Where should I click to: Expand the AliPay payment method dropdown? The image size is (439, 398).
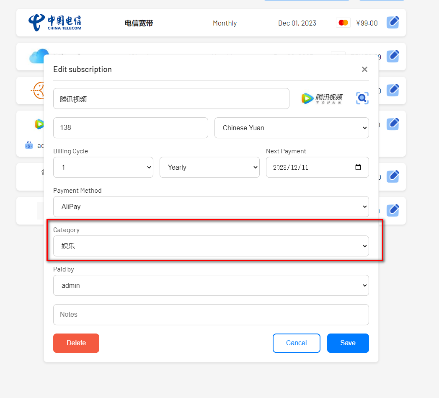click(211, 207)
